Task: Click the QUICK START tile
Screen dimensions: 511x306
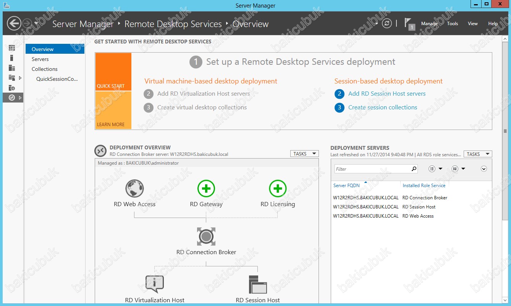Action: point(113,72)
